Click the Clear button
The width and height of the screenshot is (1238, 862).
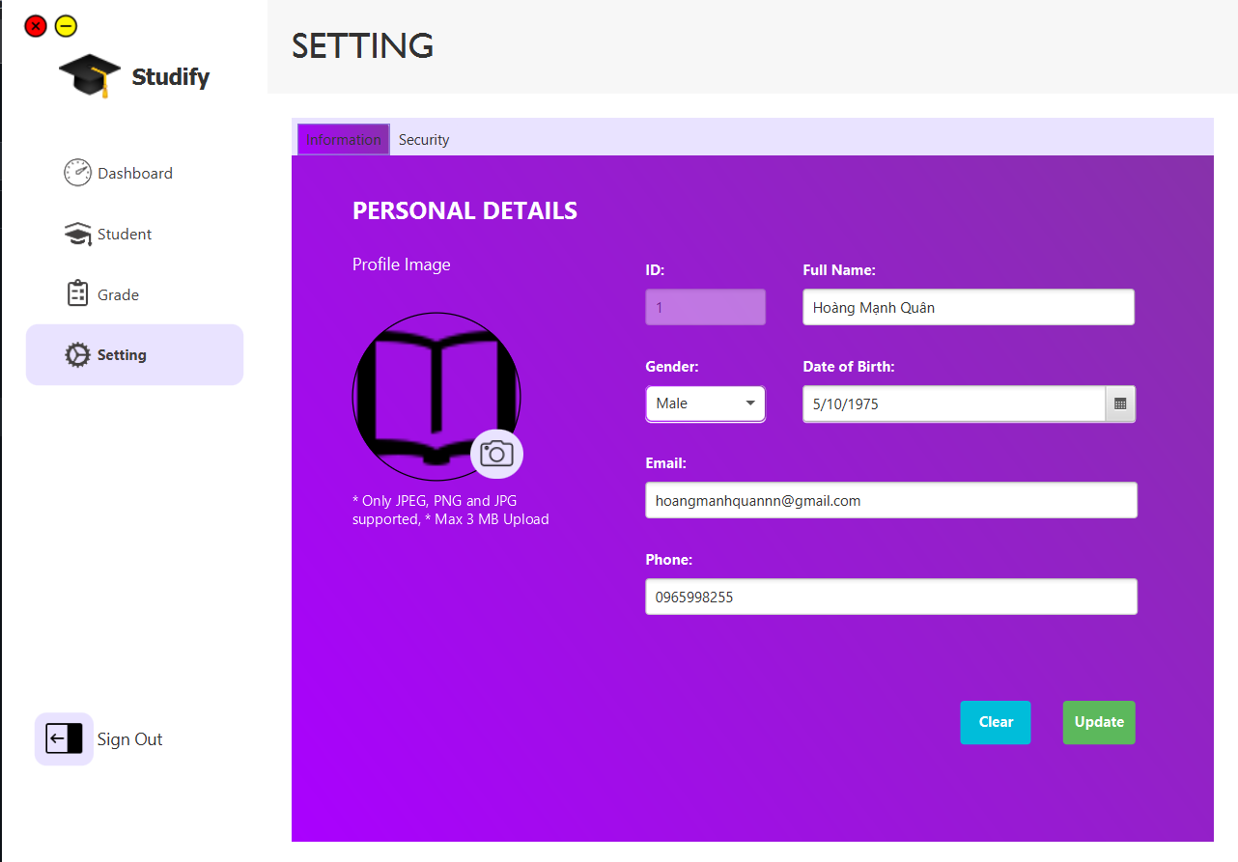[x=996, y=722]
